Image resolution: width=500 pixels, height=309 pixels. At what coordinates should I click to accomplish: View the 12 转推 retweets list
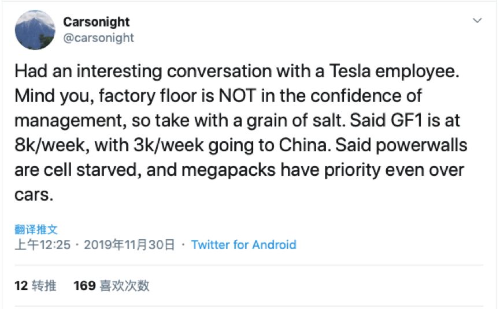35,285
